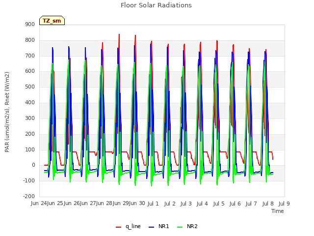314x236 pixels.
Task: Click the Jul 8 x-axis tick label
Action: [x=268, y=204]
